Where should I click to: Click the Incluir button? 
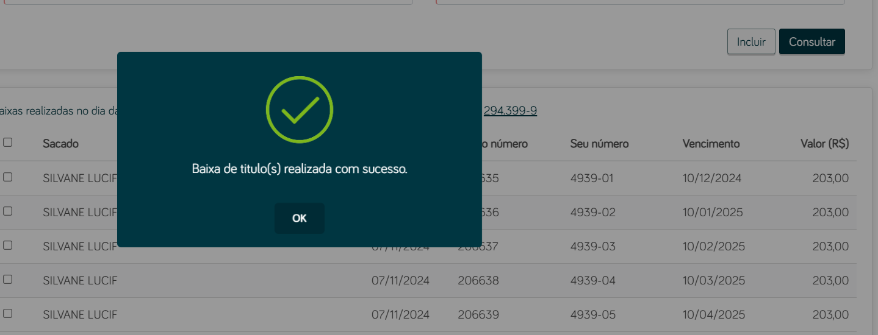(x=751, y=41)
